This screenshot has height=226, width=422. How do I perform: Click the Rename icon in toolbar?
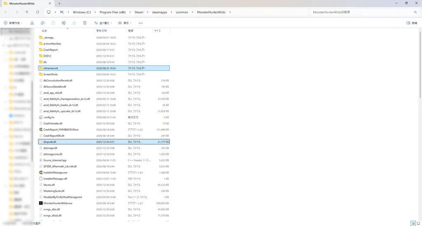click(x=63, y=23)
